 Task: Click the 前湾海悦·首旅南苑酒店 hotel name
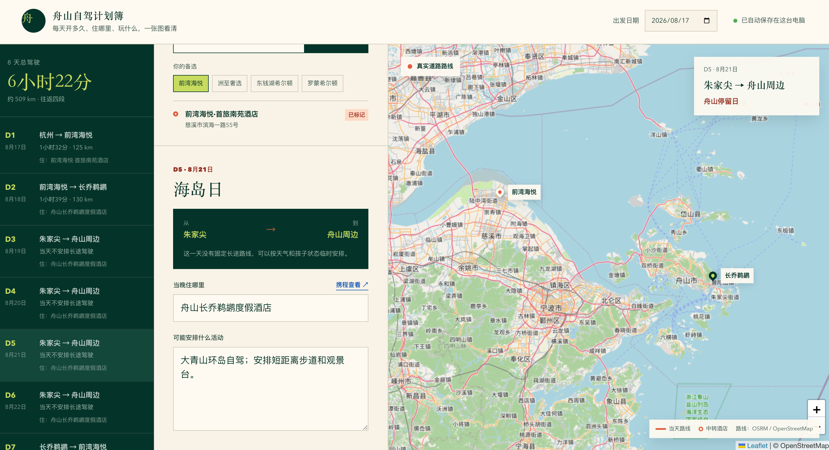coord(221,114)
